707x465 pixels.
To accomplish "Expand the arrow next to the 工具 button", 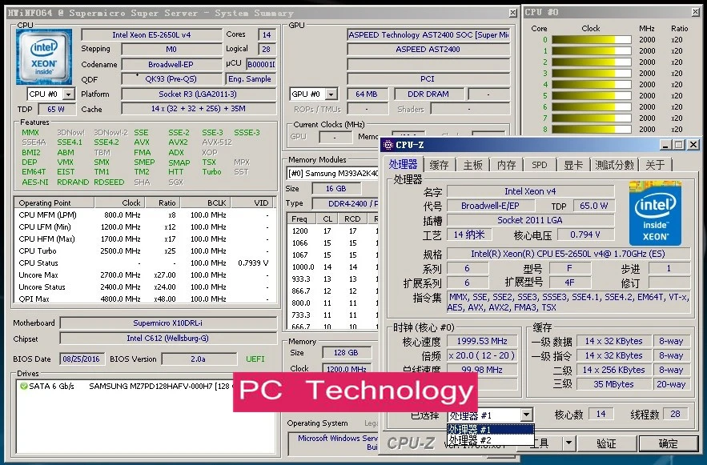I will [569, 443].
